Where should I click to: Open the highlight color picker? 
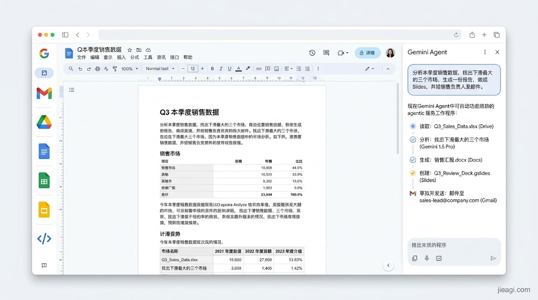(x=248, y=69)
